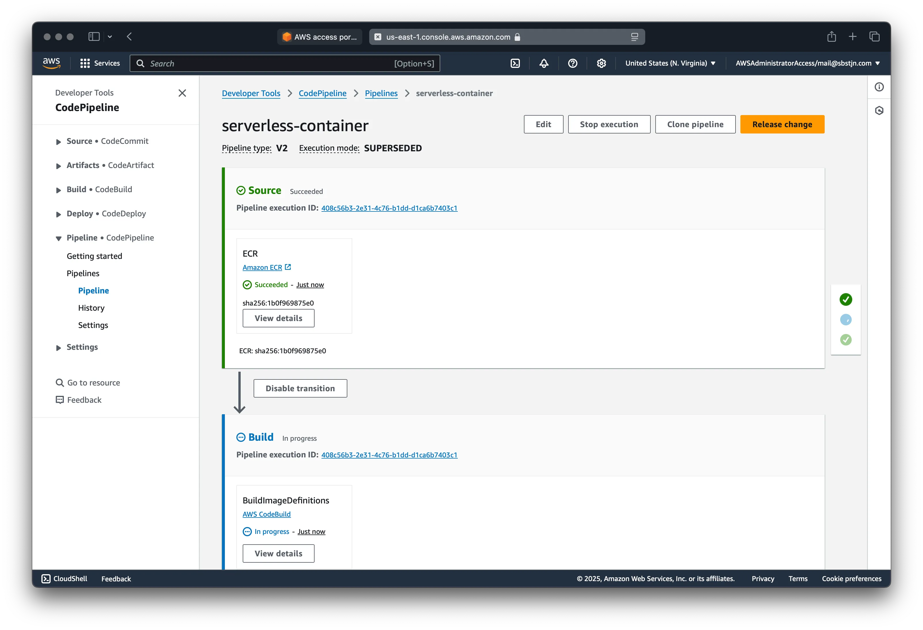Expand Build CodeBuild section
This screenshot has width=923, height=630.
coord(58,190)
